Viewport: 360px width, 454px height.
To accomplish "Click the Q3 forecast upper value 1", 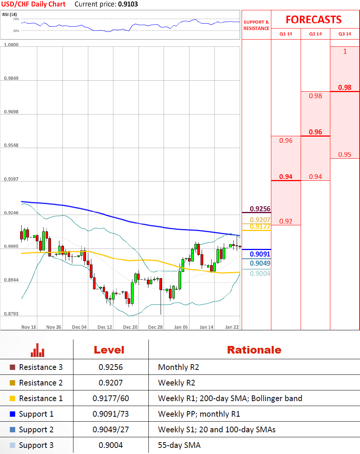I will tap(345, 51).
